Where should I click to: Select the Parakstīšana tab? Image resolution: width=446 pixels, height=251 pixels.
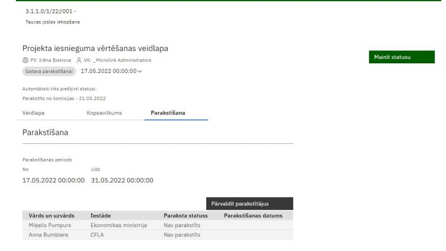click(x=168, y=113)
